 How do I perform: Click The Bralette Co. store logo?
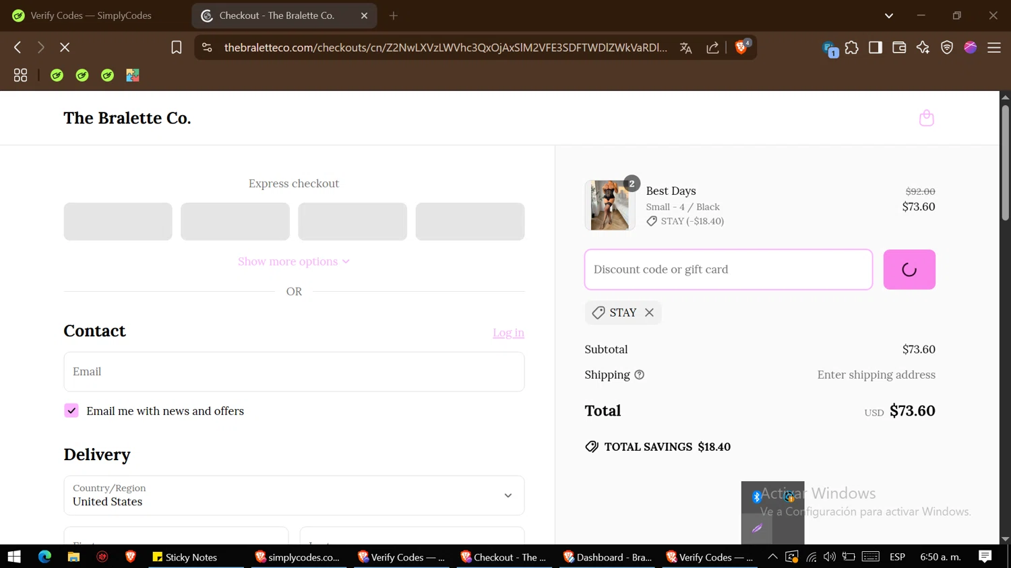pyautogui.click(x=127, y=118)
